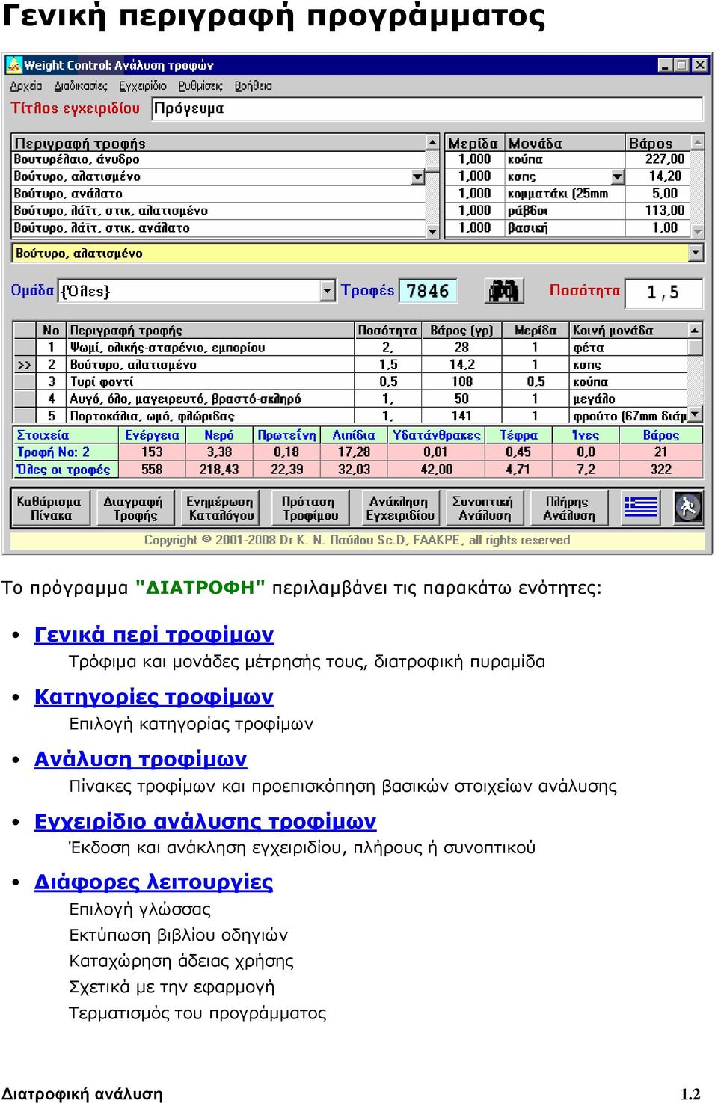Click the exit running-man icon
The width and height of the screenshot is (718, 1103).
click(688, 508)
